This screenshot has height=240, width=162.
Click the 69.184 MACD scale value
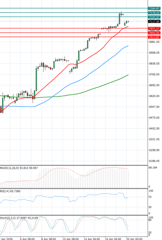point(153,167)
